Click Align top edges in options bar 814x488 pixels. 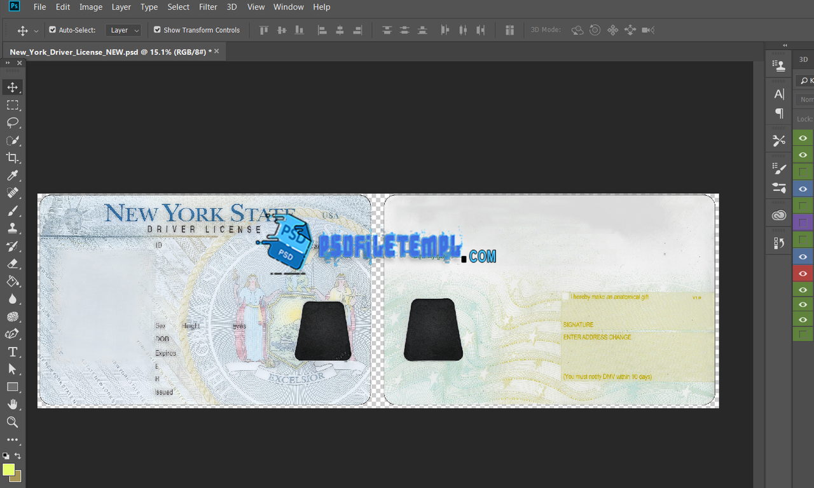(264, 30)
